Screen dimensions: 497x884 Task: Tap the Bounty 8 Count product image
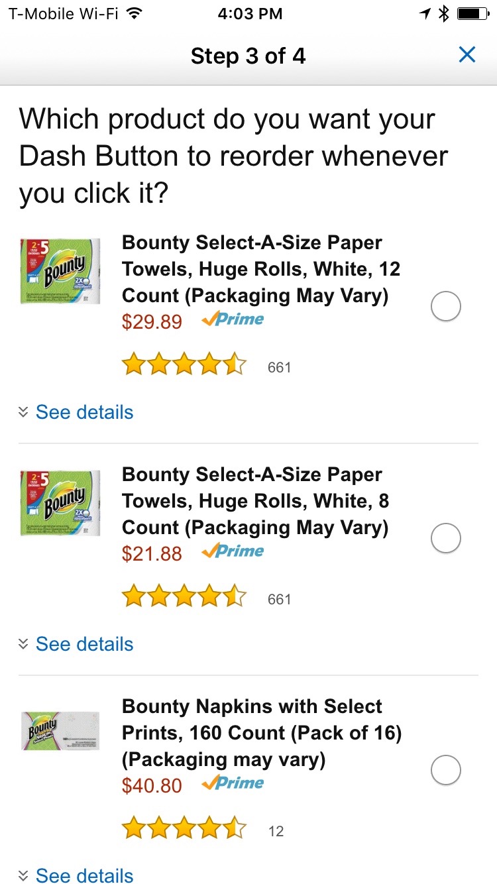(x=60, y=503)
